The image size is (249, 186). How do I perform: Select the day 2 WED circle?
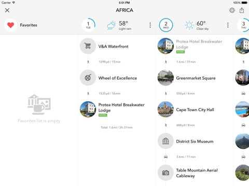click(x=166, y=25)
